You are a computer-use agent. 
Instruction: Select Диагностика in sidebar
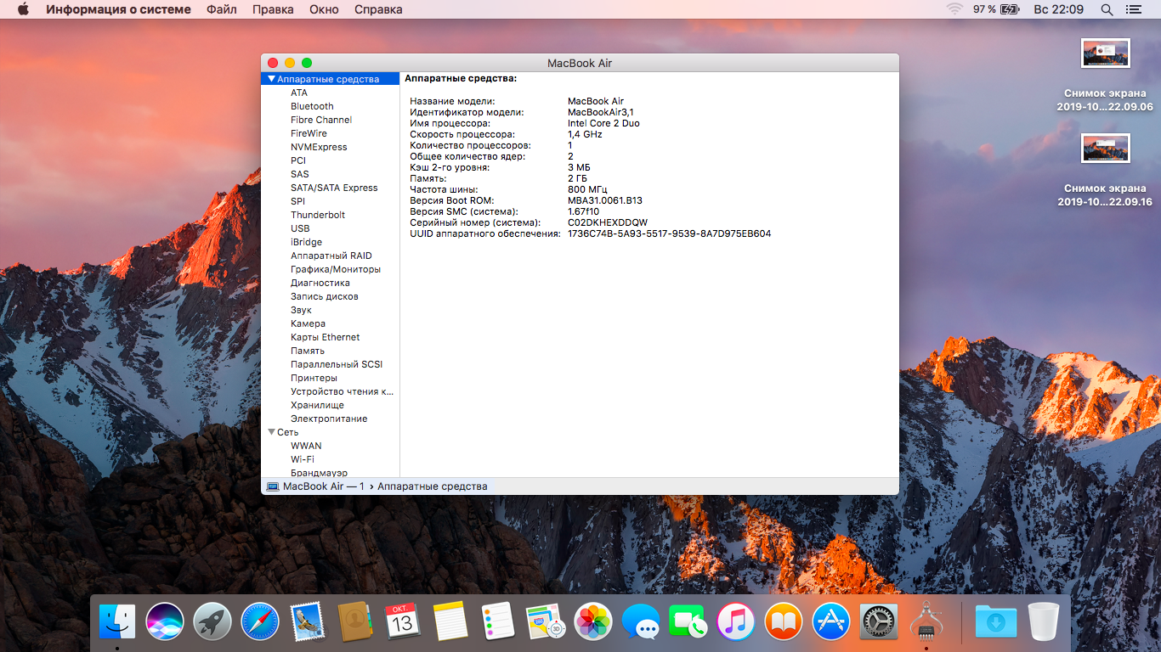[320, 283]
